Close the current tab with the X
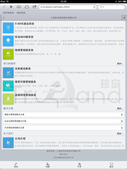 [4, 18]
